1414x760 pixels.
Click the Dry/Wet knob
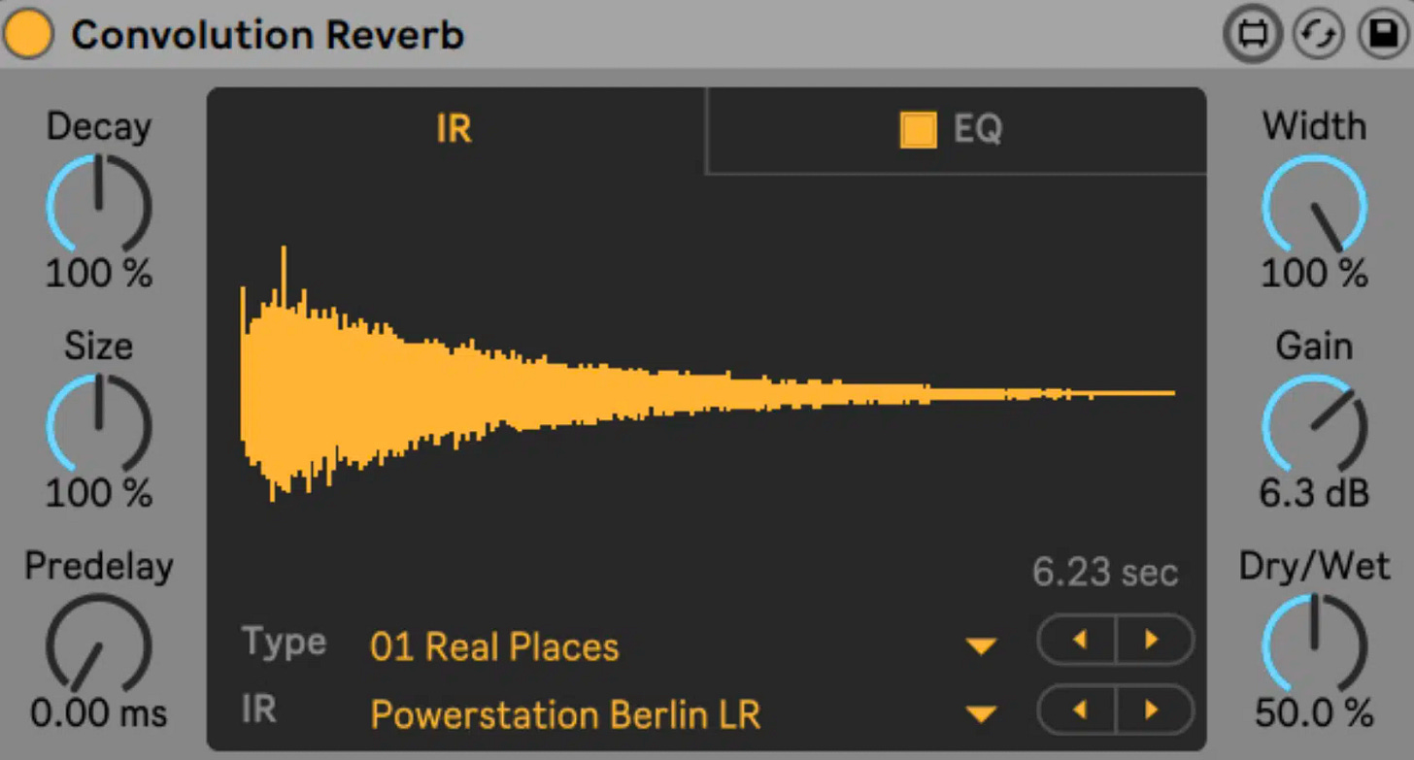pyautogui.click(x=1314, y=641)
